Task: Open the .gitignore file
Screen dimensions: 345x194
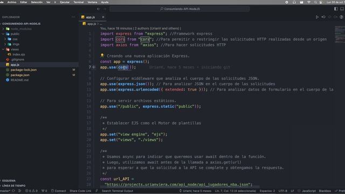Action: point(18,59)
